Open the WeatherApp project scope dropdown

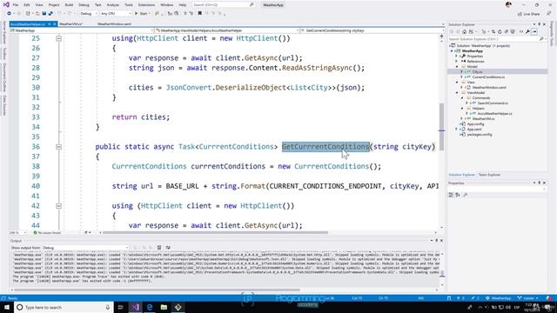[x=83, y=30]
